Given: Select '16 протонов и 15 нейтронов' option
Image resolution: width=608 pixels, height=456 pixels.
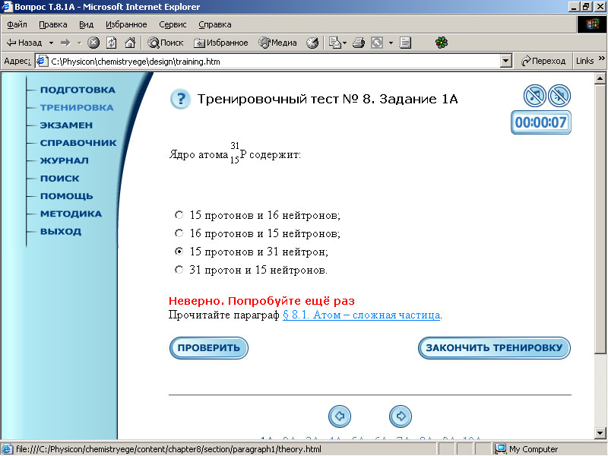Looking at the screenshot, I should [x=179, y=233].
